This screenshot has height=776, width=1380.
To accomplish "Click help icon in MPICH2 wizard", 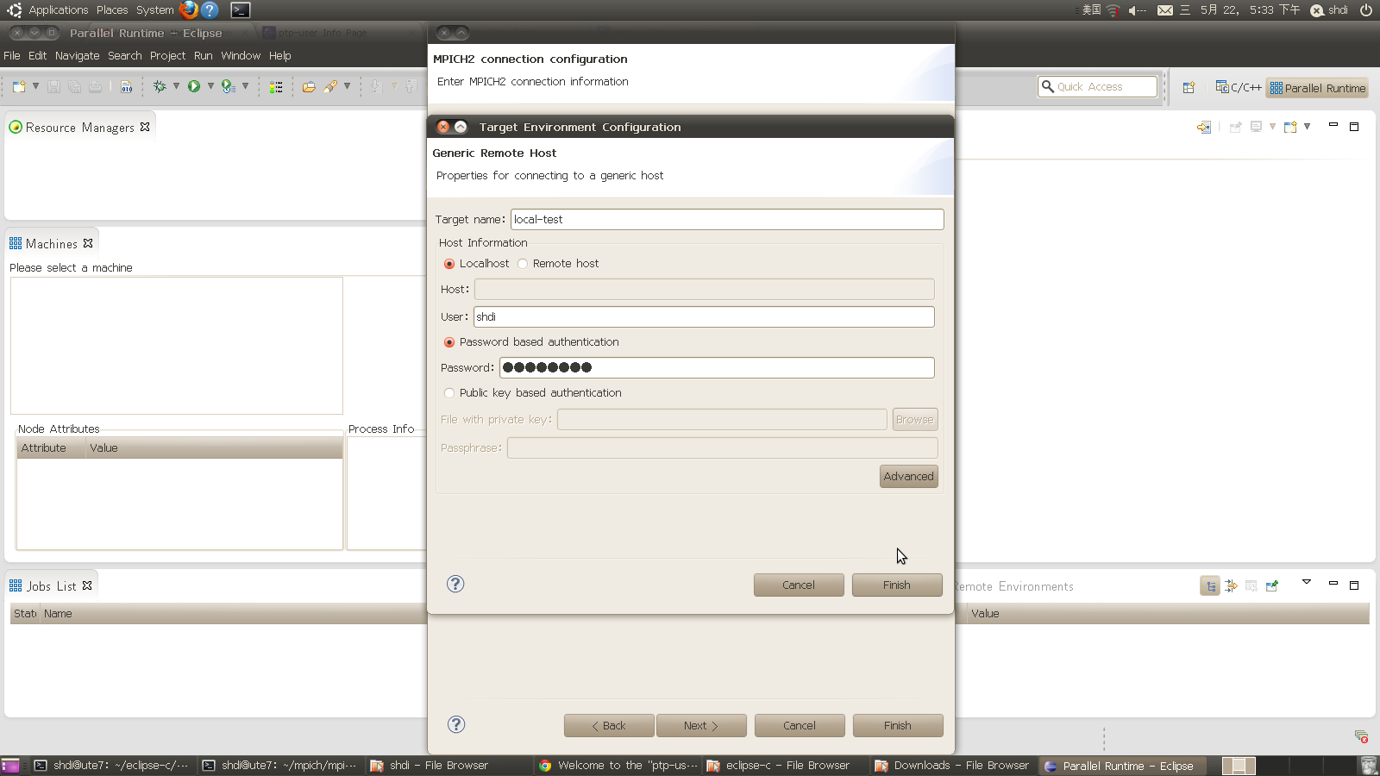I will tap(456, 724).
